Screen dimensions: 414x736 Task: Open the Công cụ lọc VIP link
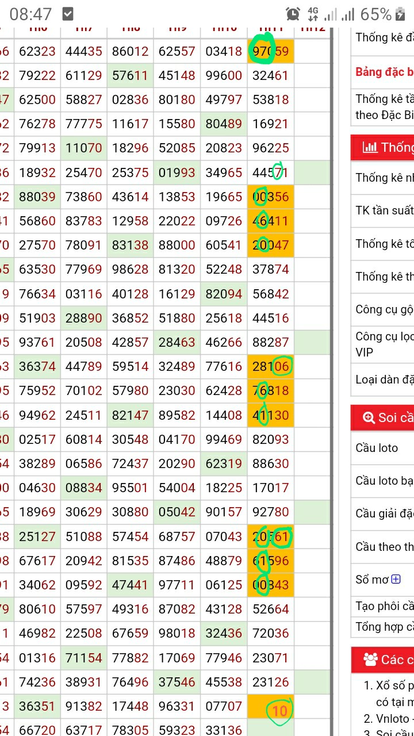[384, 344]
